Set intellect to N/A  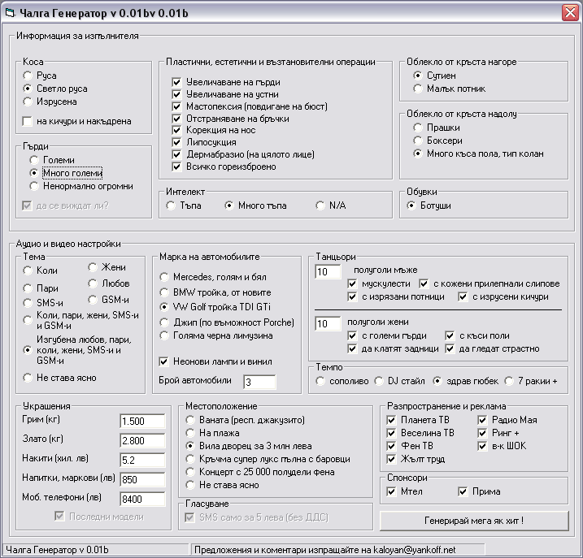pos(321,205)
